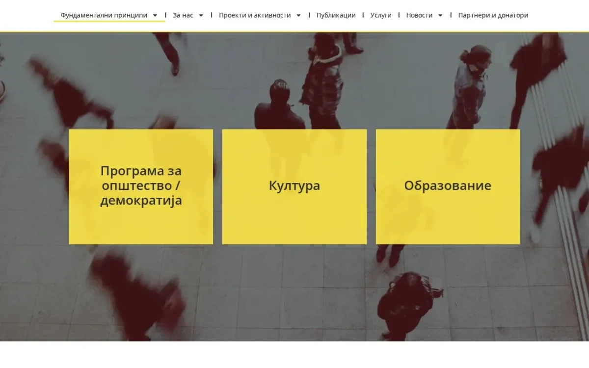589x368 pixels.
Task: Open the Фундаментални принципи menu item
Action: (x=104, y=15)
